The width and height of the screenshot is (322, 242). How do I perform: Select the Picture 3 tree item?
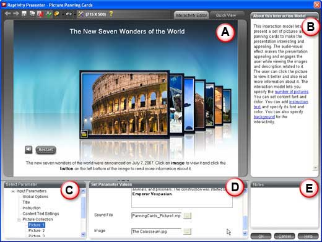tap(37, 236)
